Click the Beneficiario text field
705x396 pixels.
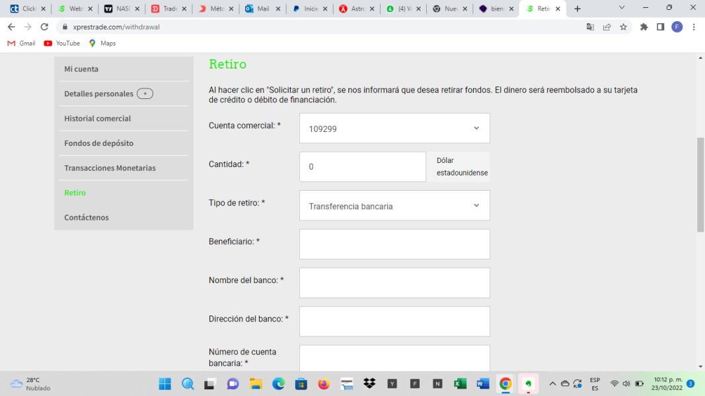(x=394, y=244)
